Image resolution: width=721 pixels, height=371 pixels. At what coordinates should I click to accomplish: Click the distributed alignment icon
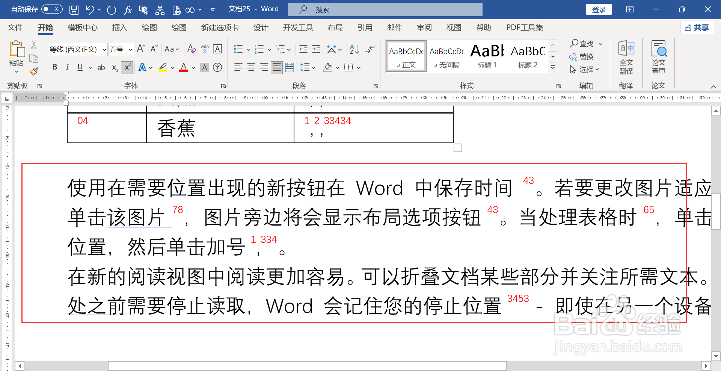click(x=290, y=67)
